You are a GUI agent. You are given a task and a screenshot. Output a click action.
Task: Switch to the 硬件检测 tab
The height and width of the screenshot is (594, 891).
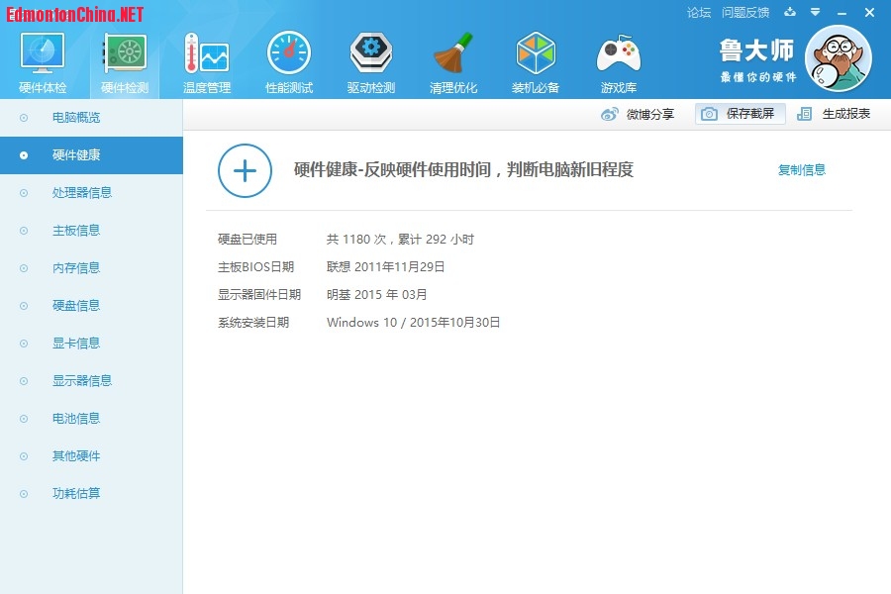125,61
